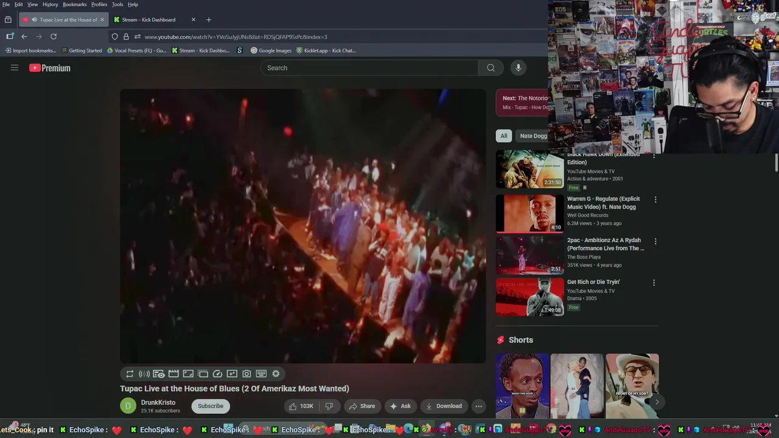Open the Getting Started bookmark
Screen dimensions: 779x438
tap(81, 50)
